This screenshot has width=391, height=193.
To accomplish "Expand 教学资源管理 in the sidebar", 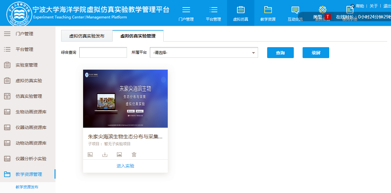I will point(29,174).
